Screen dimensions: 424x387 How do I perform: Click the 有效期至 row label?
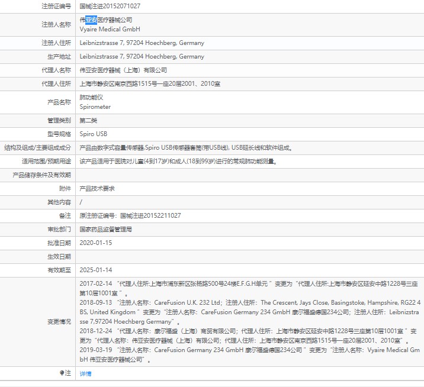59,270
